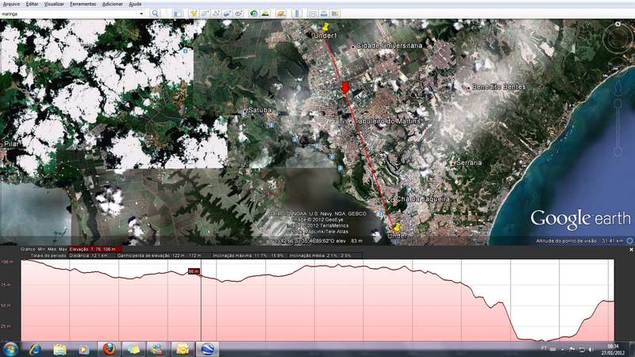Click the volume speaker tray icon
The width and height of the screenshot is (635, 357).
tap(591, 349)
